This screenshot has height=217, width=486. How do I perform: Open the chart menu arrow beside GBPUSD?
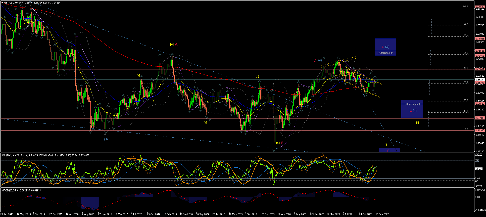2,2
